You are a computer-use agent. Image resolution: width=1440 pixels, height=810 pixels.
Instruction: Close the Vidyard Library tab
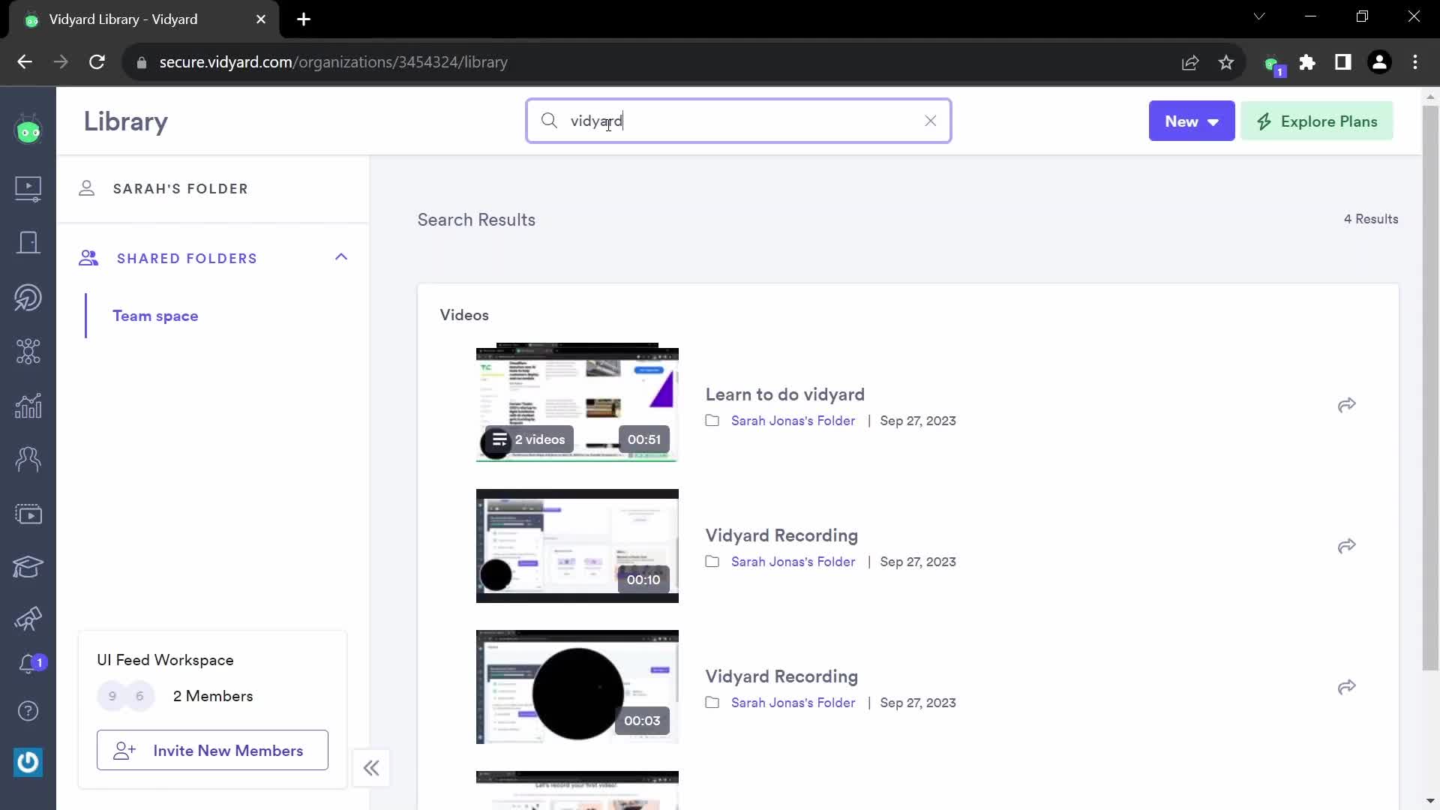click(x=261, y=19)
